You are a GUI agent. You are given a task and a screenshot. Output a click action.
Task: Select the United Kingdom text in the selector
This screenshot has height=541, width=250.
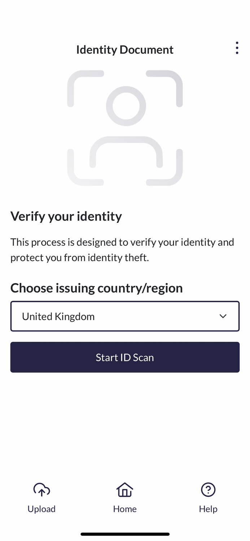[58, 316]
